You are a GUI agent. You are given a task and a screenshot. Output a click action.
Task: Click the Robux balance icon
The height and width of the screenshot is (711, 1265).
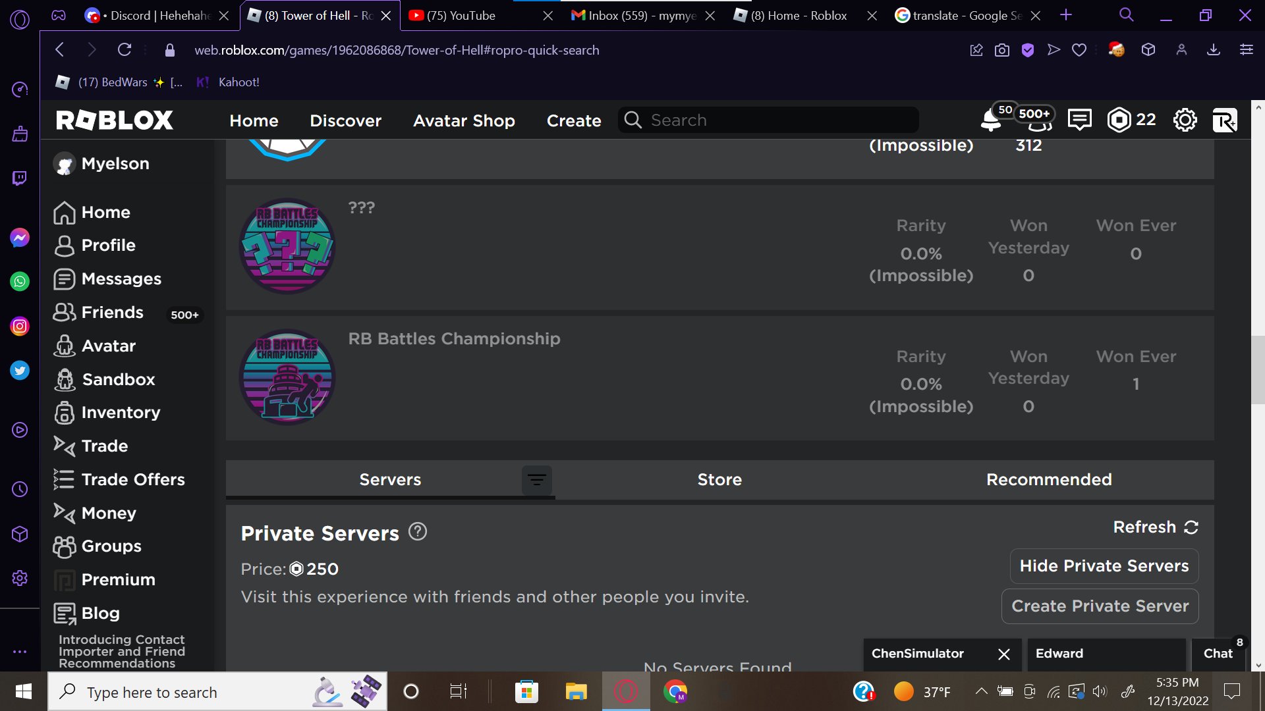[1119, 120]
